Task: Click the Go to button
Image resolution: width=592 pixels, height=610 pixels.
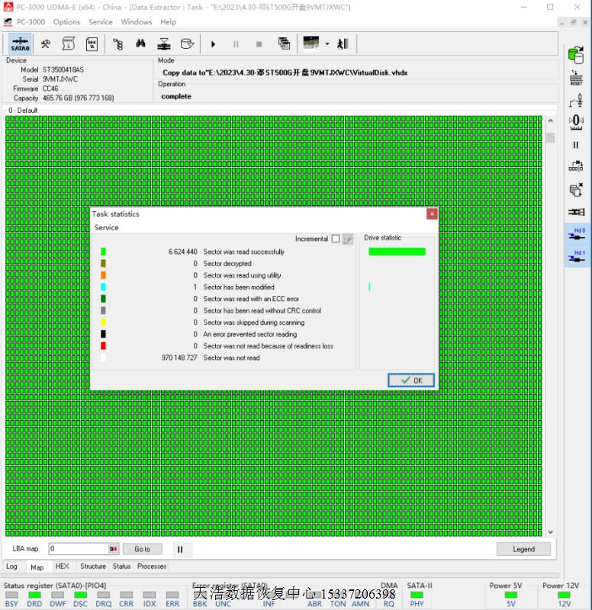Action: [143, 549]
